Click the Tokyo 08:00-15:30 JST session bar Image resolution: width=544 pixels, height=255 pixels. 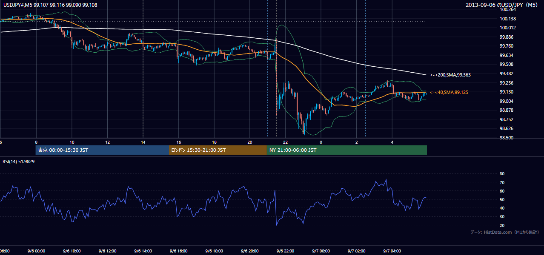(x=103, y=150)
